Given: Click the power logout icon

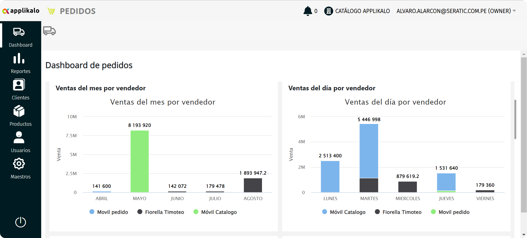Looking at the screenshot, I should [21, 222].
